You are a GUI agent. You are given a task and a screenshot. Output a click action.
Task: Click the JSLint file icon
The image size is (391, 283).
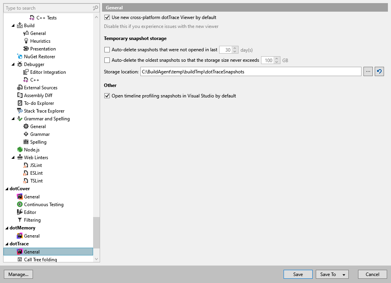pos(26,165)
